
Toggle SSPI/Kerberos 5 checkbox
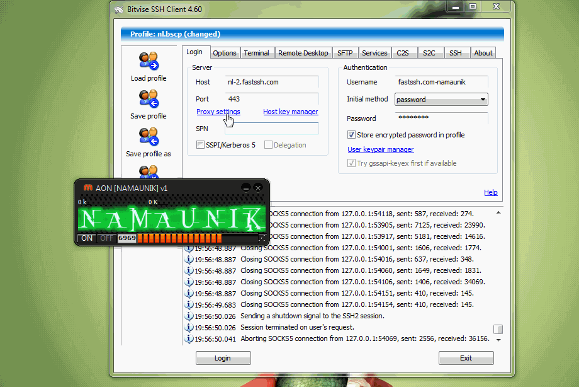pos(201,145)
